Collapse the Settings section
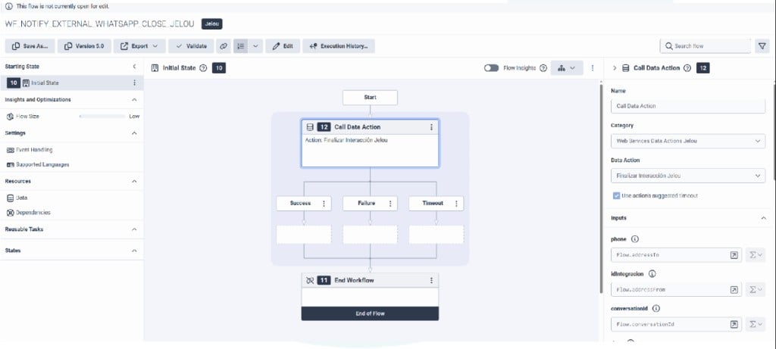 pos(134,133)
